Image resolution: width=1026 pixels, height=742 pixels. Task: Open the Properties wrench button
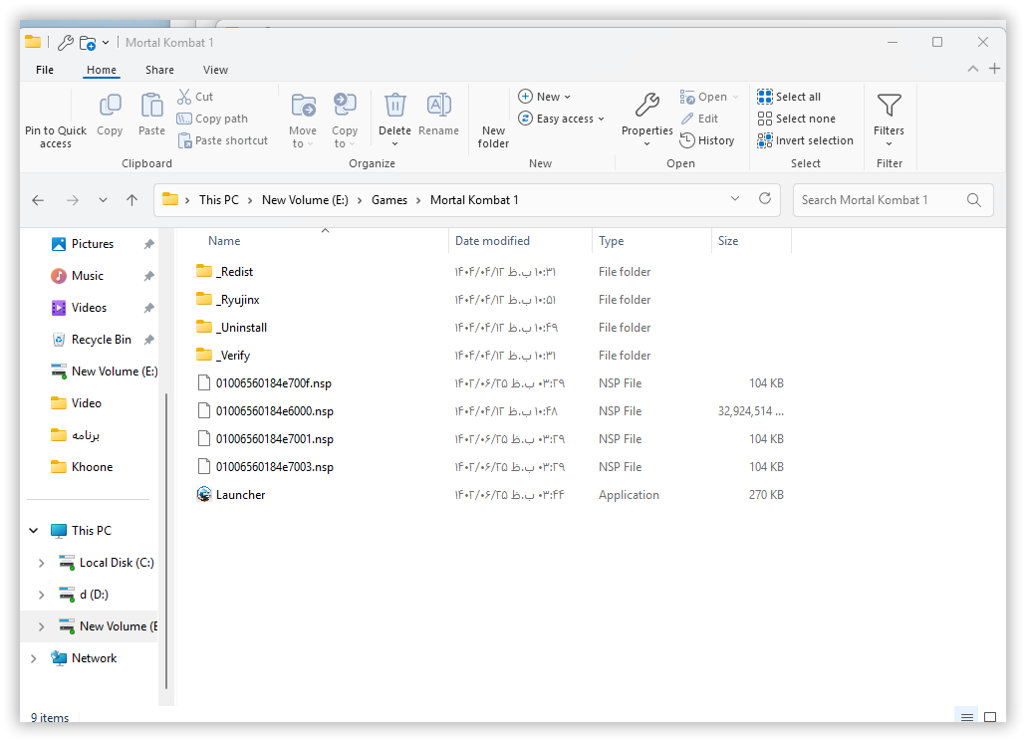[x=647, y=121]
